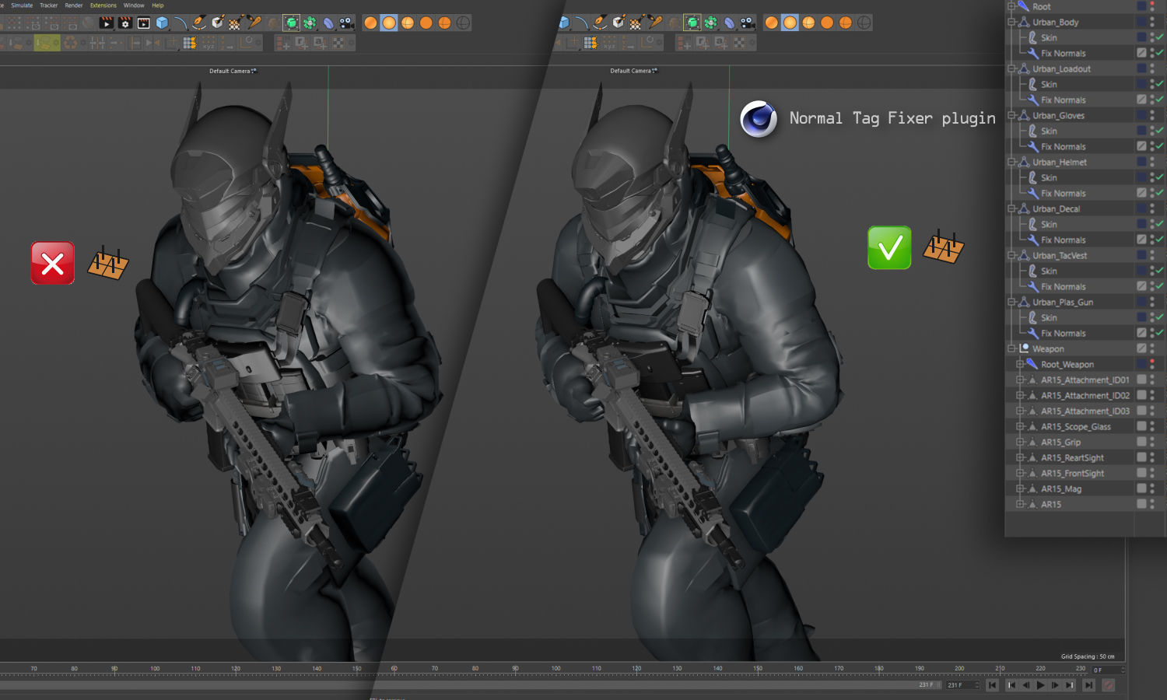This screenshot has height=700, width=1167.
Task: Click 0 F current frame field
Action: pos(1109,670)
